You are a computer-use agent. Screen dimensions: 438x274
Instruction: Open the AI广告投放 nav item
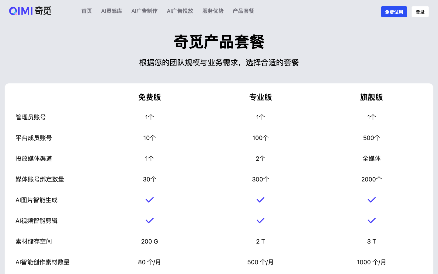(x=180, y=11)
